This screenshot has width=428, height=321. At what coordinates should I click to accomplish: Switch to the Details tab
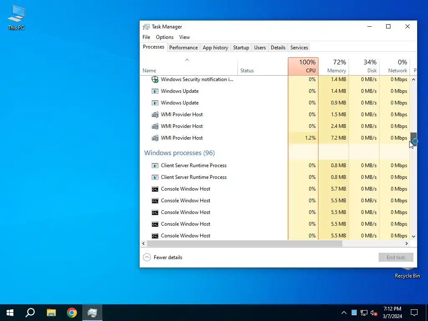point(278,48)
